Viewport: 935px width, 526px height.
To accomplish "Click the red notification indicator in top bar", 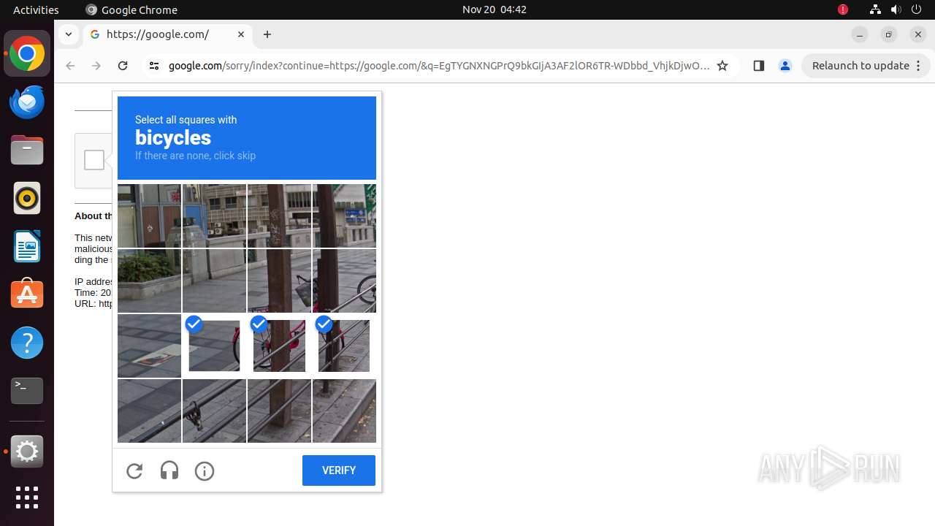I will [x=843, y=9].
